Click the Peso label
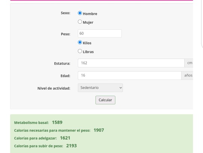 (x=65, y=34)
